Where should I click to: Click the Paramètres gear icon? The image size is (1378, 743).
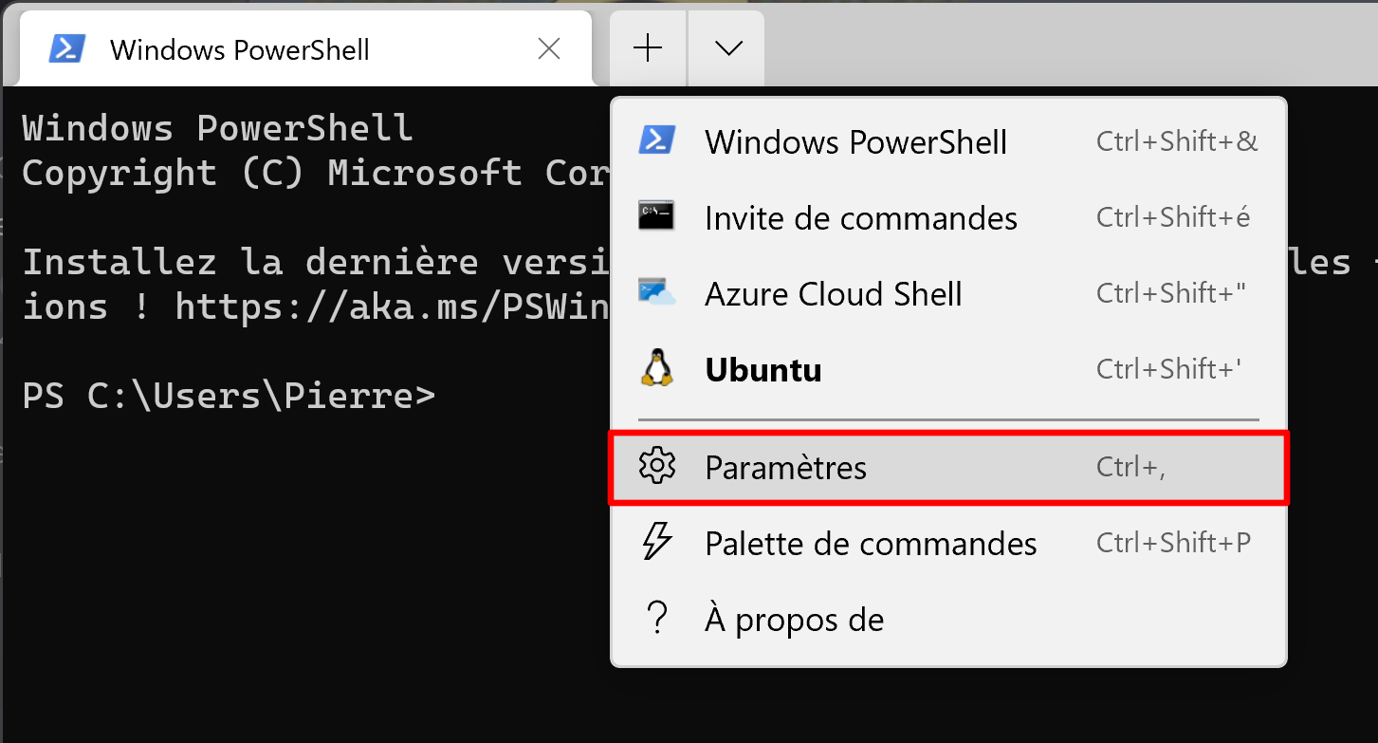pyautogui.click(x=657, y=466)
